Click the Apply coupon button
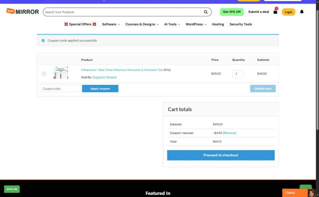Image resolution: width=319 pixels, height=197 pixels. (x=100, y=89)
